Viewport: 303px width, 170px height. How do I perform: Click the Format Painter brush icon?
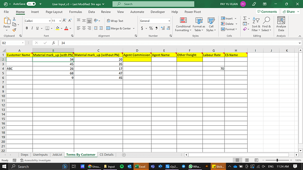14,30
